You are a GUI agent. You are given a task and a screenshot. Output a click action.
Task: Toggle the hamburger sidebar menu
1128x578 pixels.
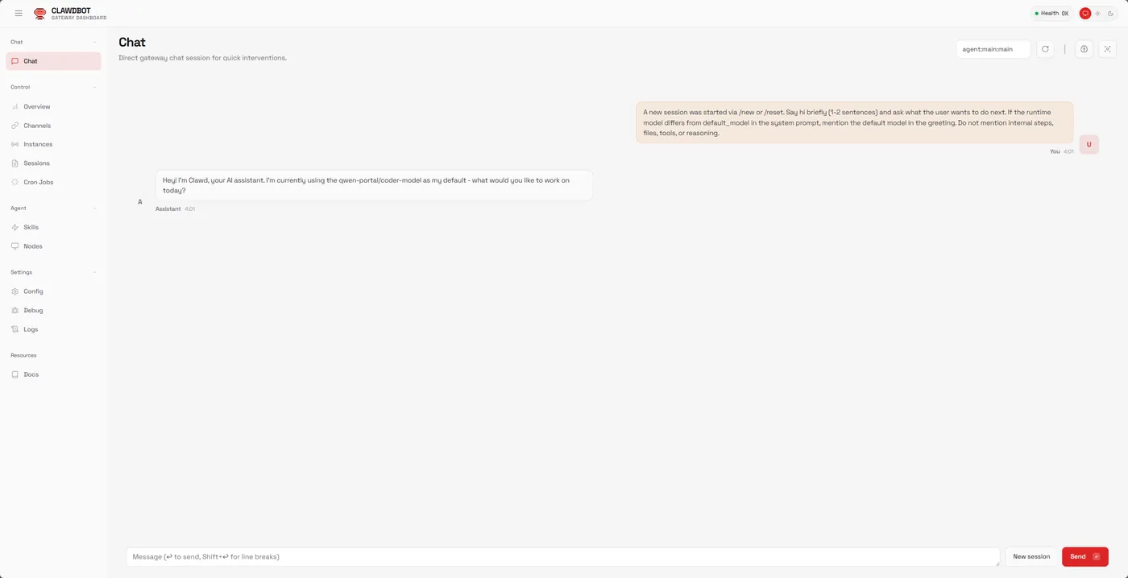(x=19, y=14)
